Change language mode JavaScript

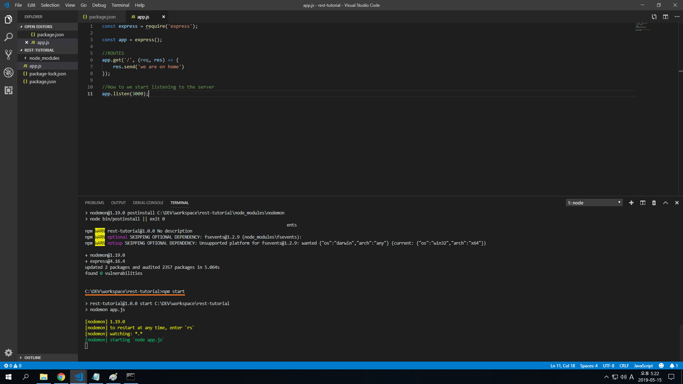644,366
